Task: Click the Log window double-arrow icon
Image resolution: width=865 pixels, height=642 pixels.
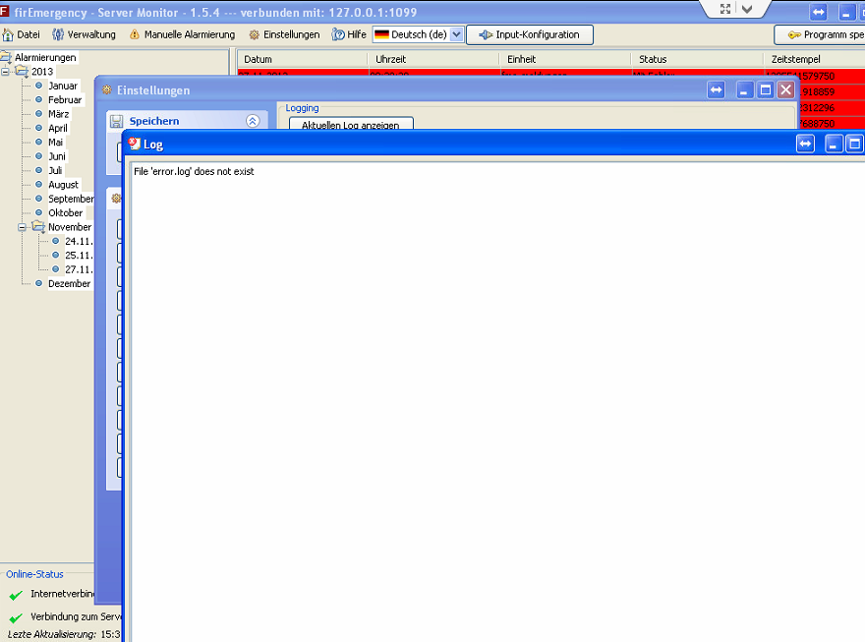Action: (806, 145)
